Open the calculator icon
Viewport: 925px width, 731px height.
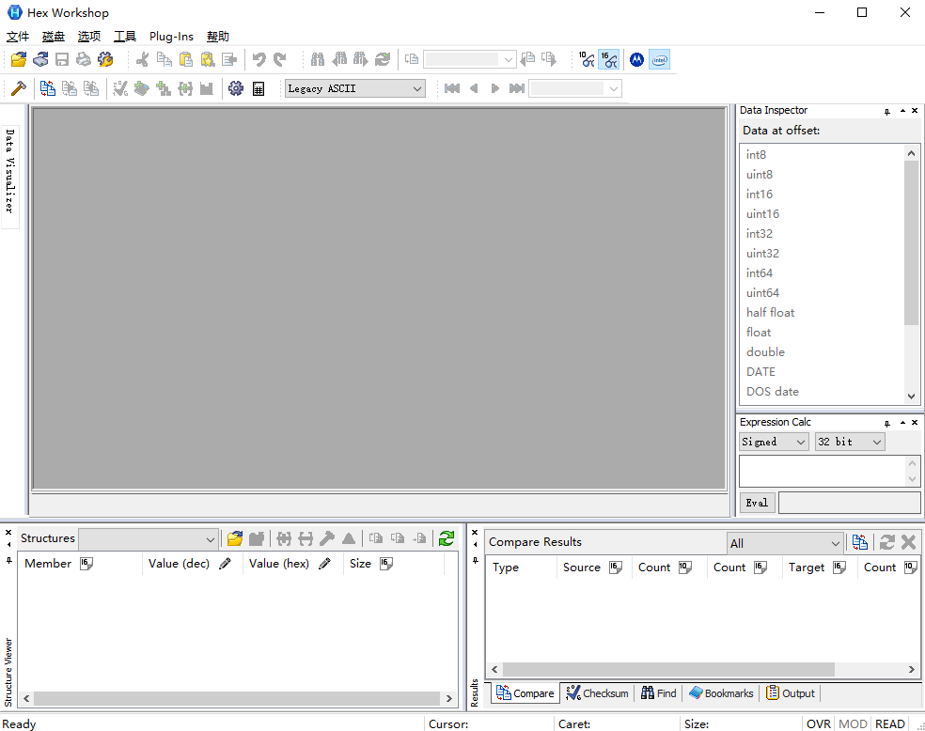tap(258, 88)
